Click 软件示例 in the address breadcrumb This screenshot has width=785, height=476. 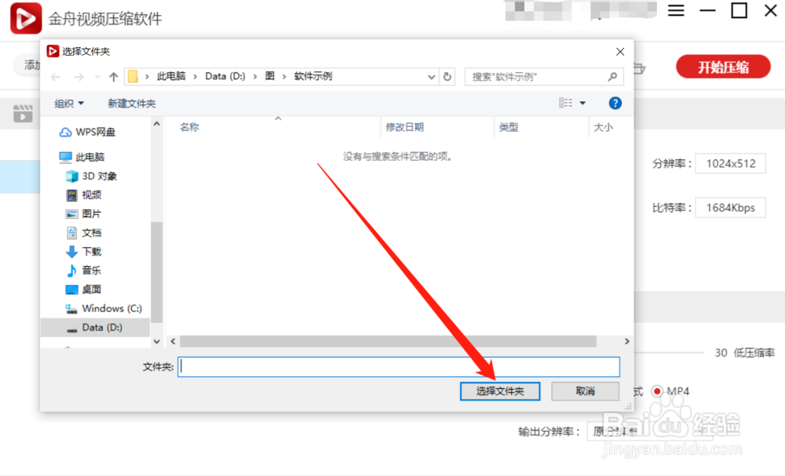(x=313, y=76)
